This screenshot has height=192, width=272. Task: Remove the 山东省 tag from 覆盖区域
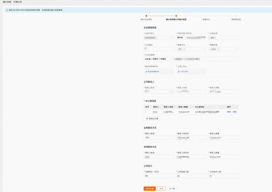coord(218,49)
